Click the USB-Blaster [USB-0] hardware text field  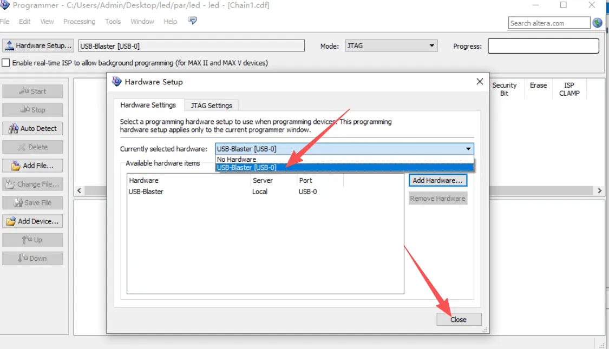tap(192, 46)
